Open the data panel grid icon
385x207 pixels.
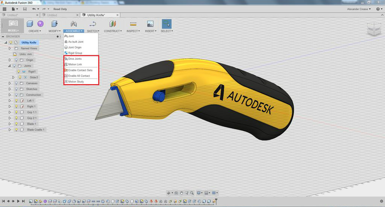(x=5, y=9)
